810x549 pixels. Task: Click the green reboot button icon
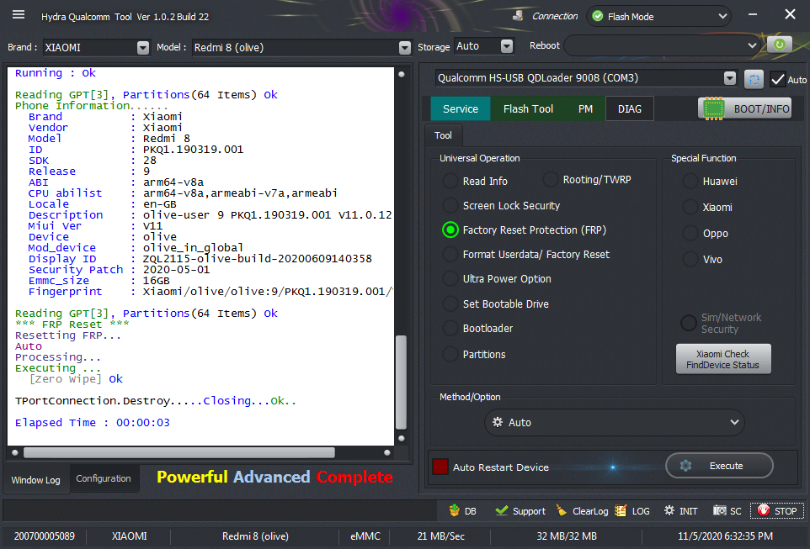click(779, 45)
